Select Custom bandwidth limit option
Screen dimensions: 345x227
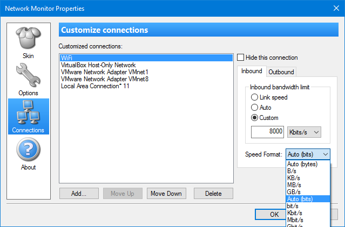[255, 118]
